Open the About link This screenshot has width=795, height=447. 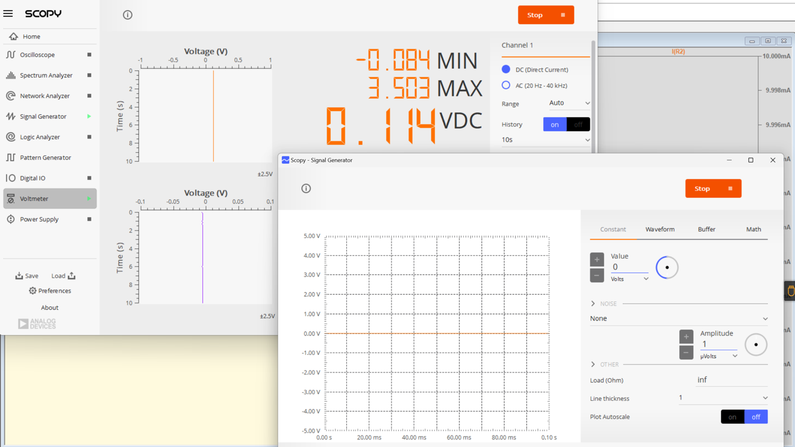pos(49,307)
